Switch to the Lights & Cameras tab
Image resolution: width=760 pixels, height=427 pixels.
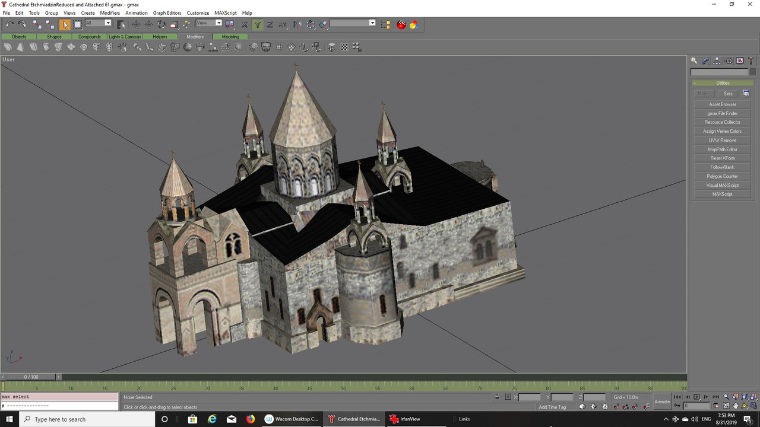click(125, 37)
